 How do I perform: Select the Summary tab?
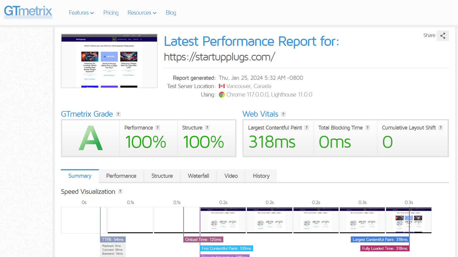(80, 176)
